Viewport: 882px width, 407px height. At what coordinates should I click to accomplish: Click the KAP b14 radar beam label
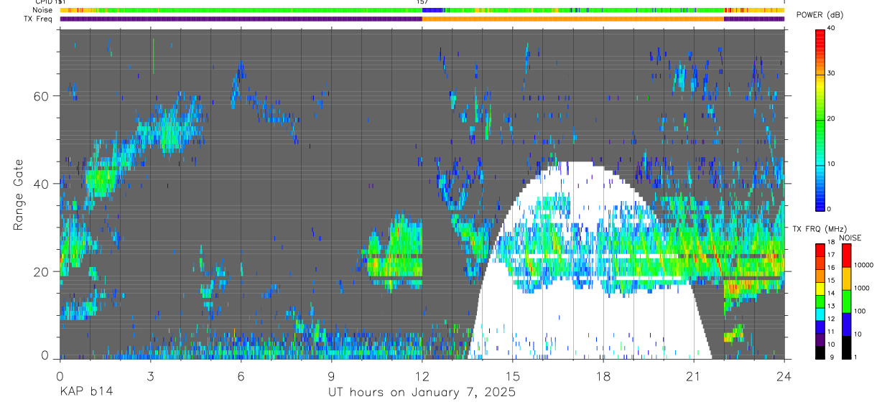click(85, 392)
